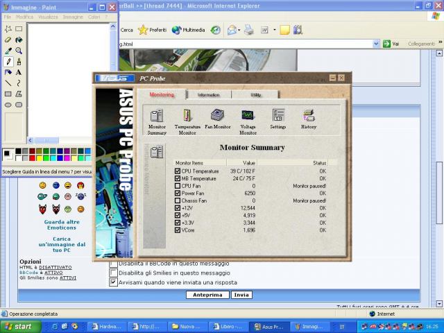Expand Collegamenti toolbar chevron
Screen dimensions: 444x333
tap(441, 42)
